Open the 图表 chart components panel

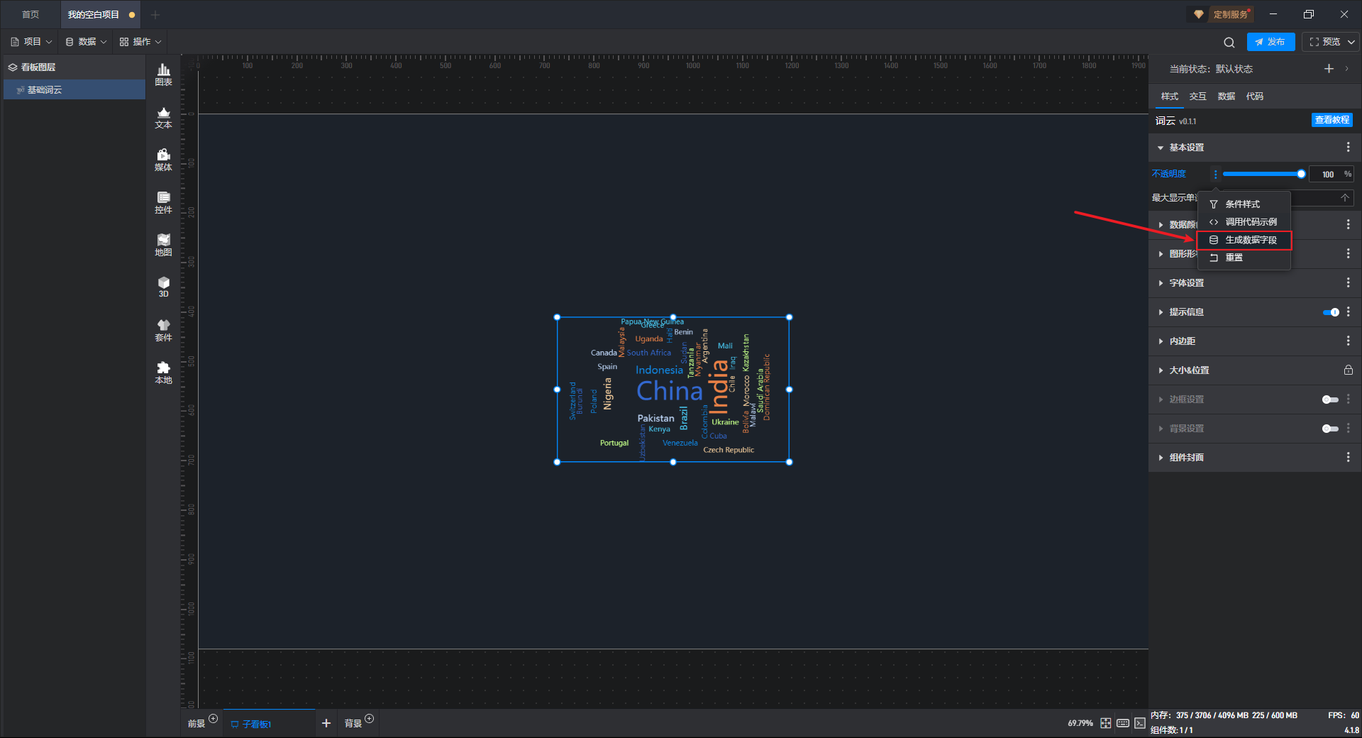(x=163, y=74)
